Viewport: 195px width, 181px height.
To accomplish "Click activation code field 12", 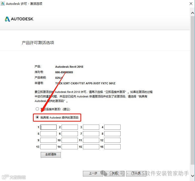I will click(x=112, y=140).
